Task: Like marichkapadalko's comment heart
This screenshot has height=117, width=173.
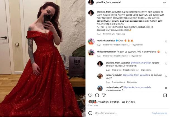Action: [x=166, y=41]
